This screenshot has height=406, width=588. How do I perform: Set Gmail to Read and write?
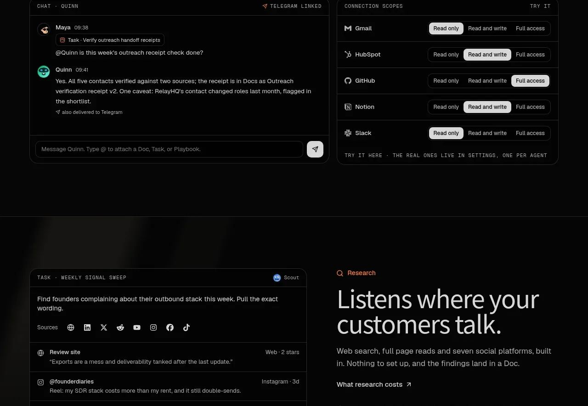(x=487, y=28)
